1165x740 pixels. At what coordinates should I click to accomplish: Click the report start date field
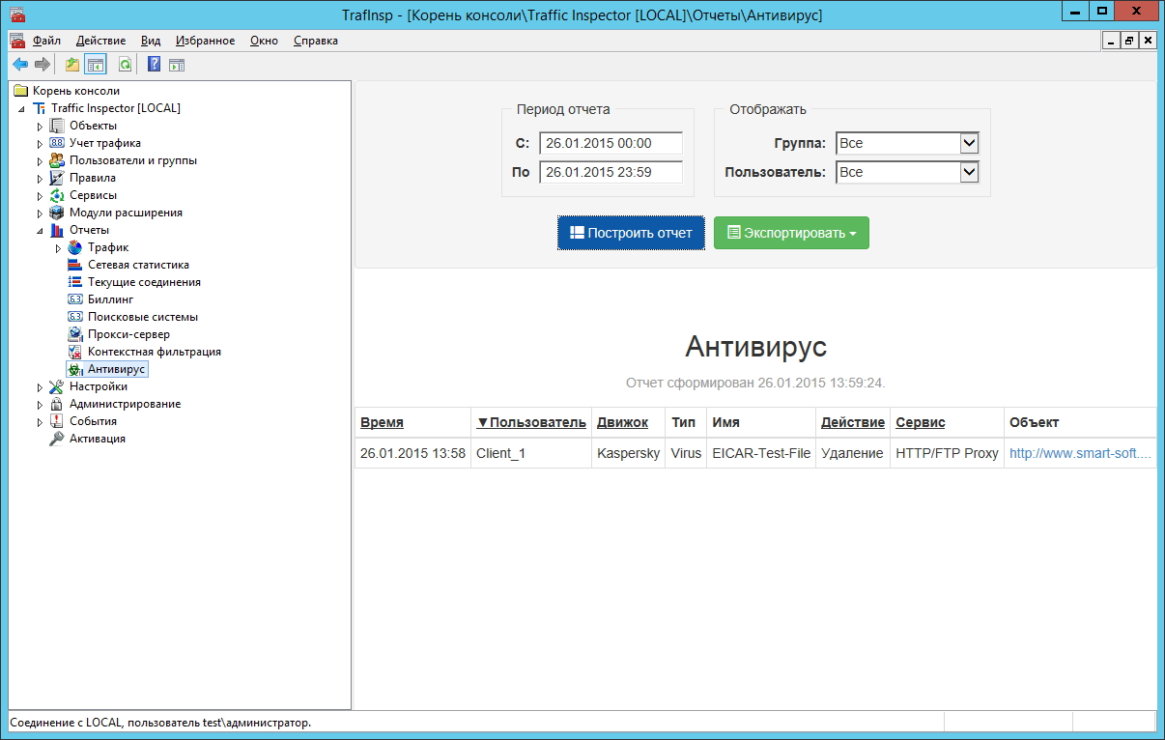pos(611,143)
